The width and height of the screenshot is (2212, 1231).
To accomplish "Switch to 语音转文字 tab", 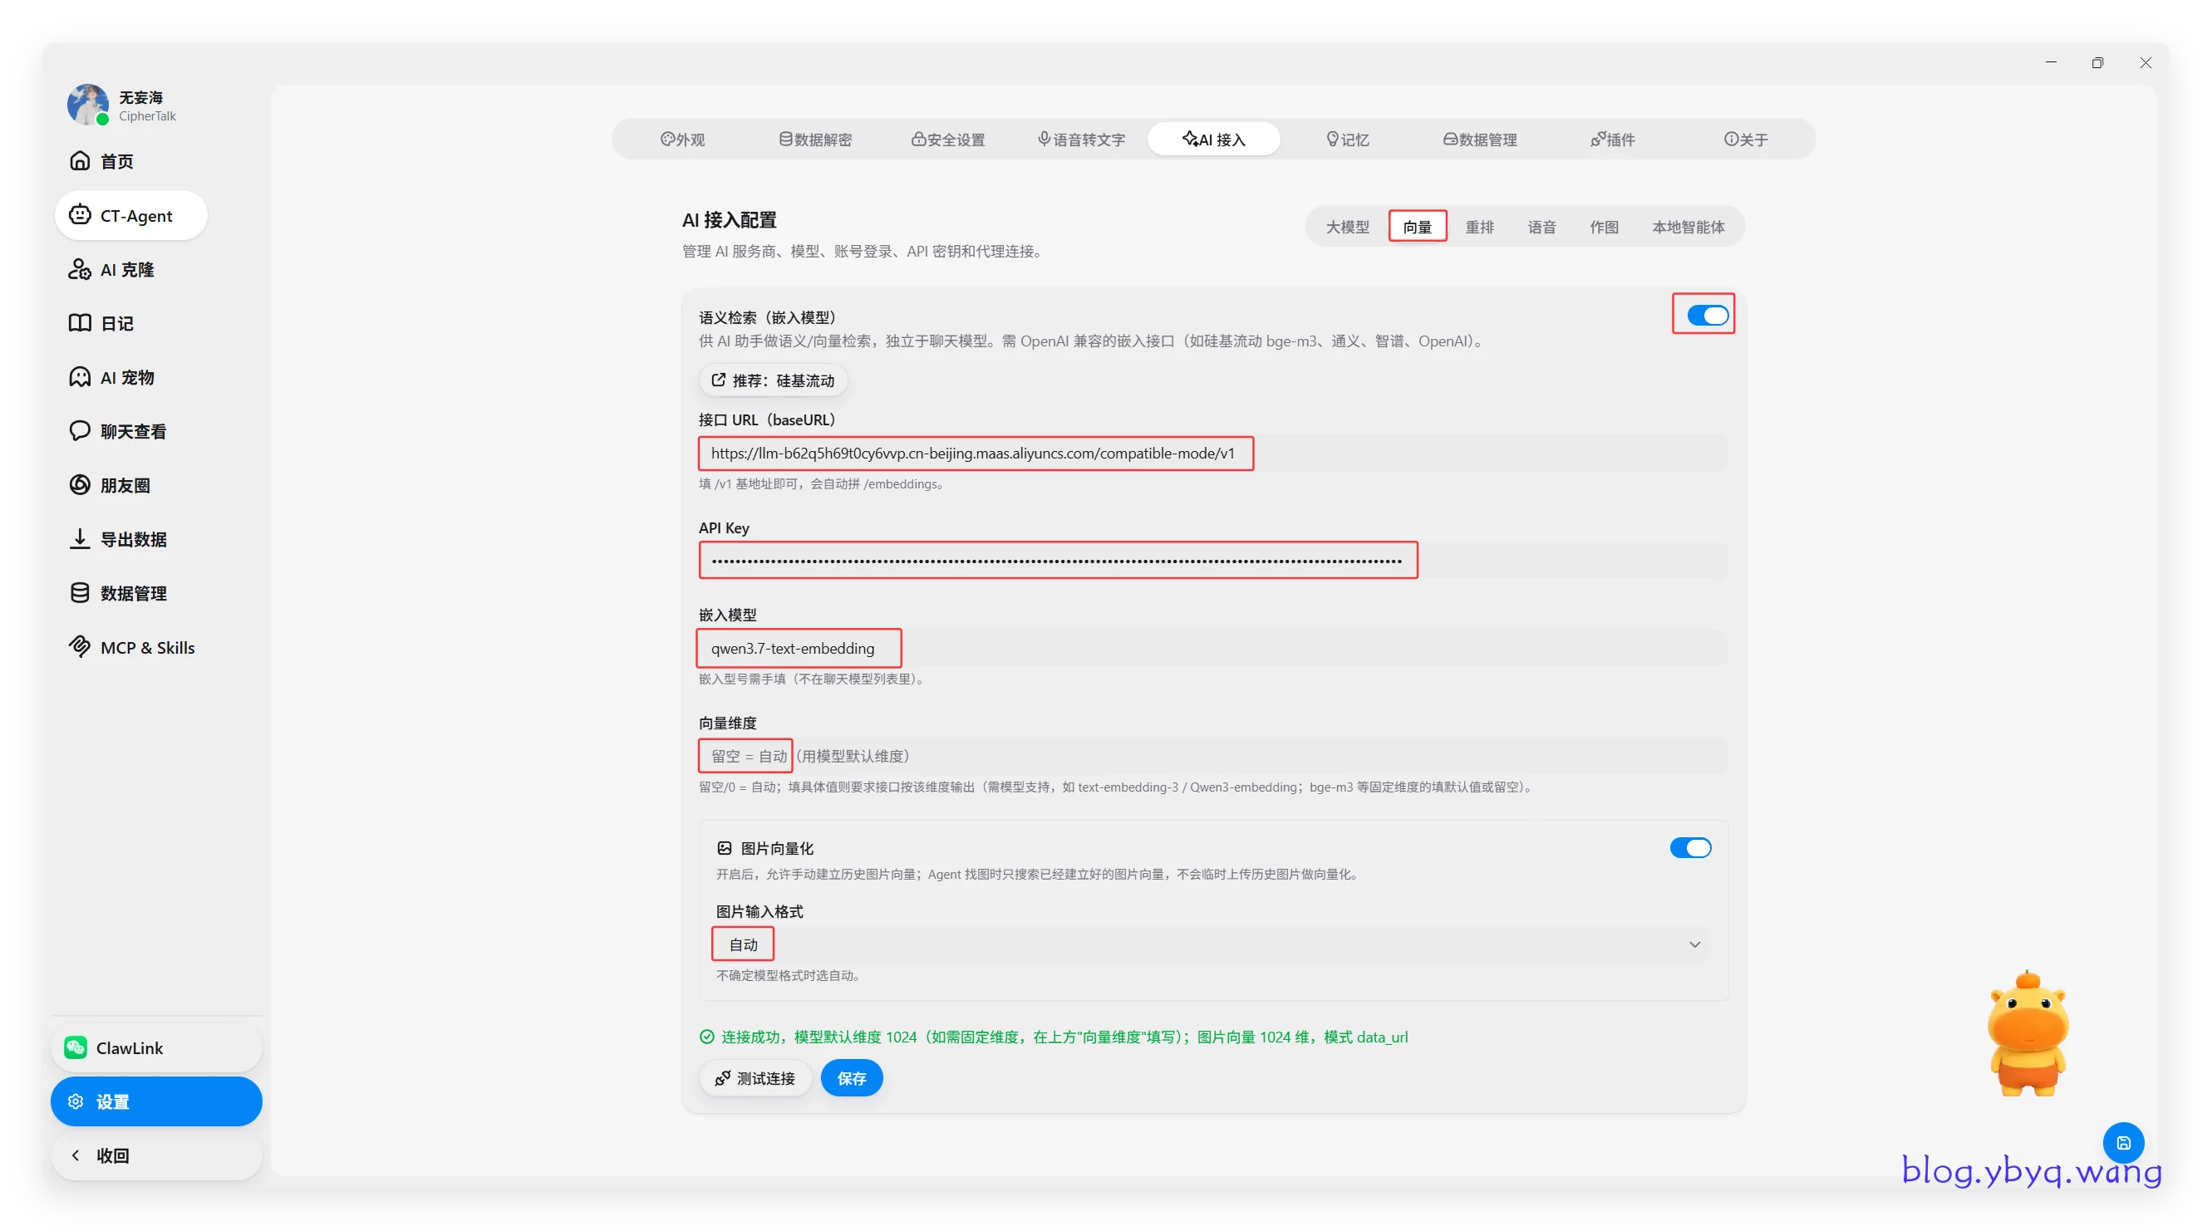I will [x=1081, y=139].
